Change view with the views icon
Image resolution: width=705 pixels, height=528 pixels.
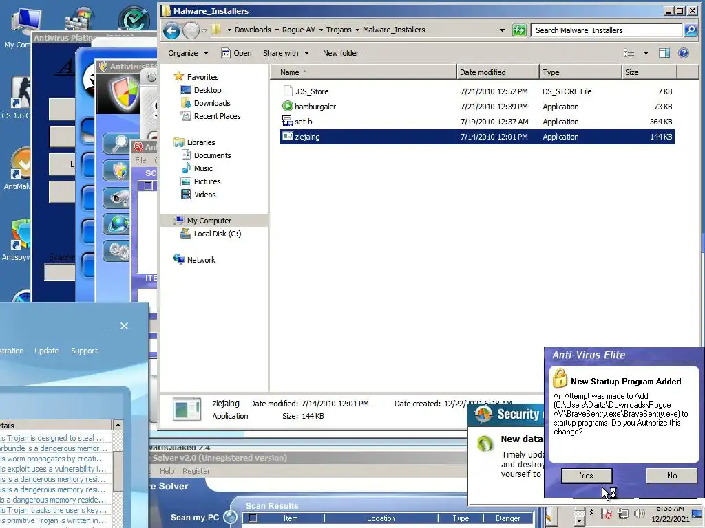tap(629, 53)
